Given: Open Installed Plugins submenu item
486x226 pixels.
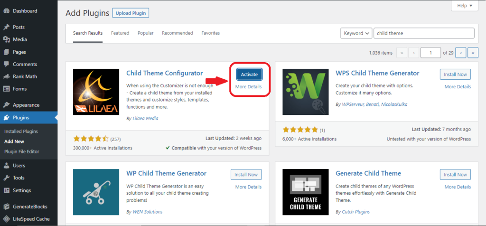Looking at the screenshot, I should click(x=21, y=131).
